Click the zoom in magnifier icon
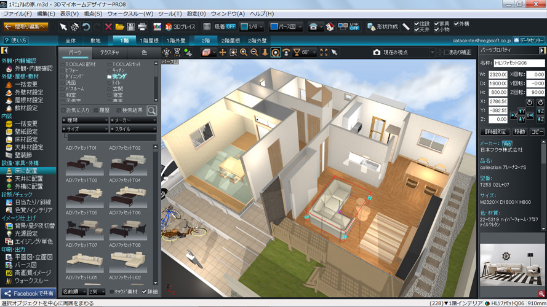This screenshot has height=307, width=547. click(x=244, y=53)
